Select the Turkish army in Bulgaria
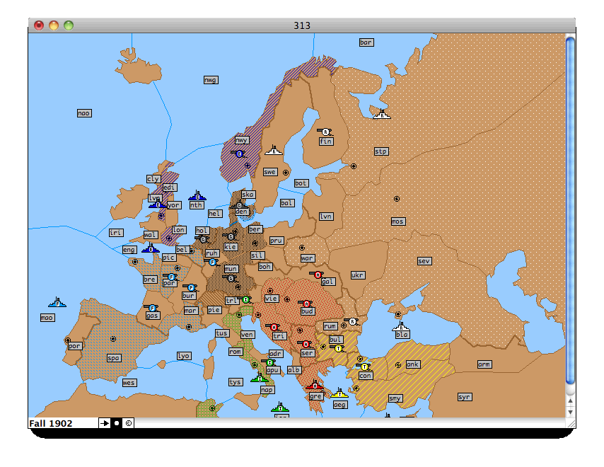 (x=338, y=348)
